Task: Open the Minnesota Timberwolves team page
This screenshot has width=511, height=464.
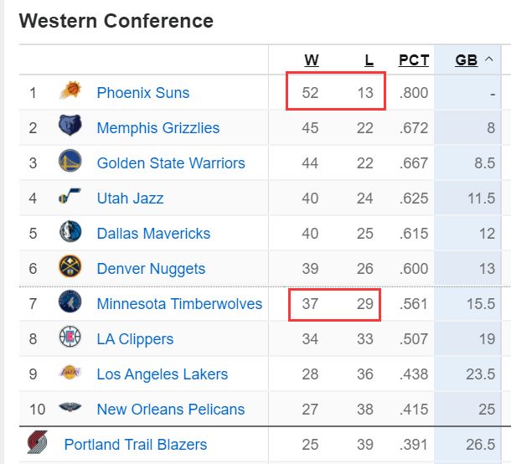Action: [x=179, y=304]
